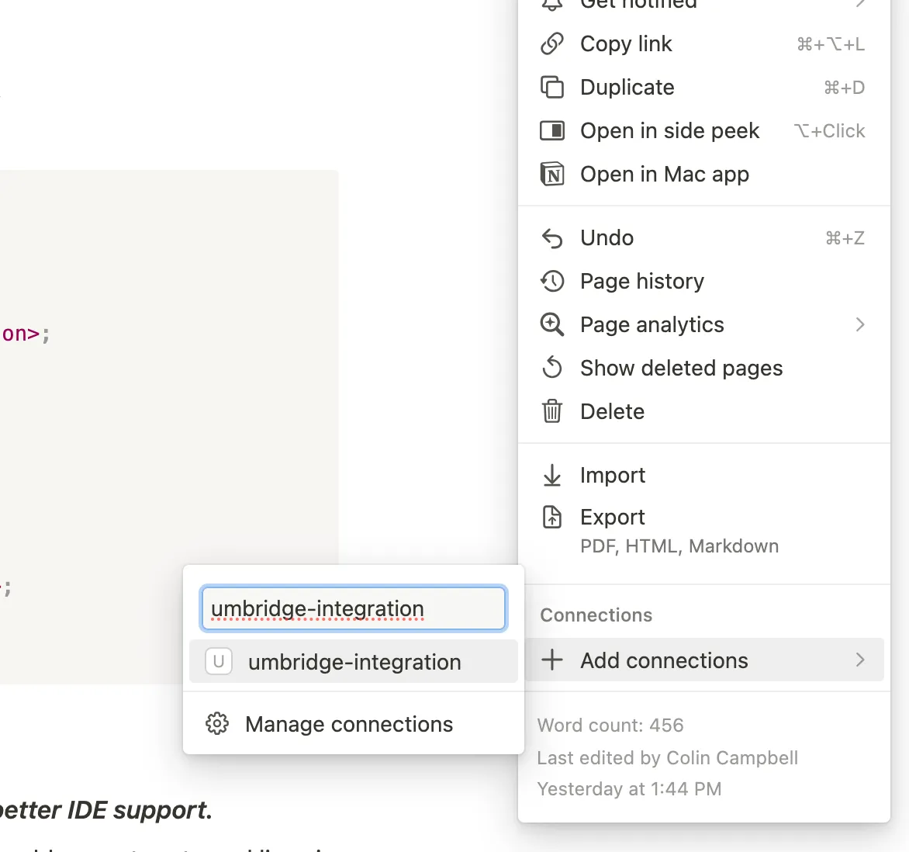This screenshot has width=909, height=852.
Task: Select Open in Mac app from the menu
Action: (x=664, y=174)
